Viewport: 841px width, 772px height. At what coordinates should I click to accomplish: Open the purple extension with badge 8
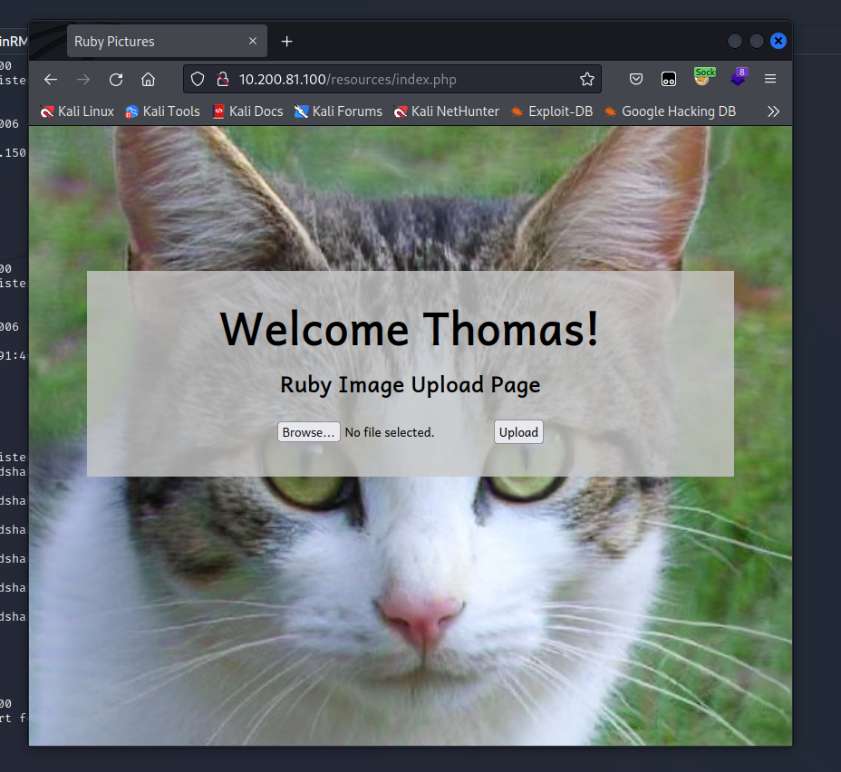(x=739, y=77)
